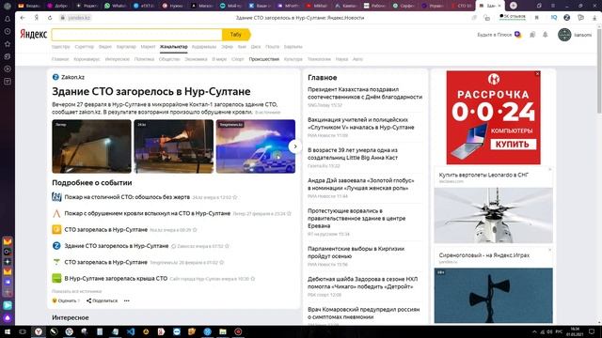Click the yellow Табу search button
The height and width of the screenshot is (338, 602).
point(236,35)
